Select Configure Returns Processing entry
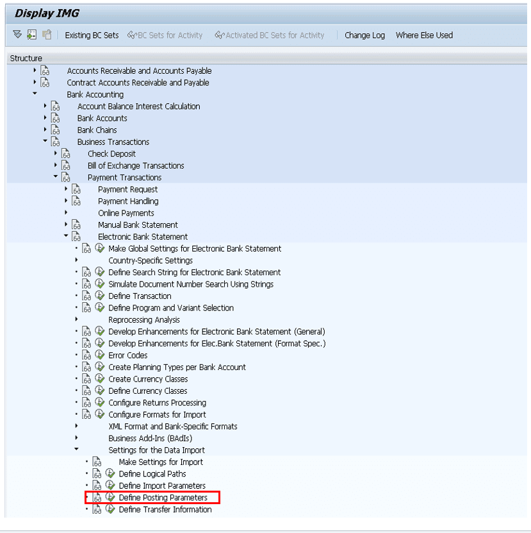 point(157,403)
